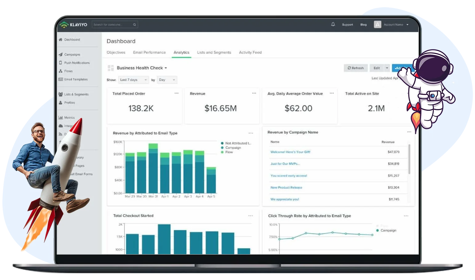Open Revenue card three-dot menu
Screen dimensions: 475x280
254,93
